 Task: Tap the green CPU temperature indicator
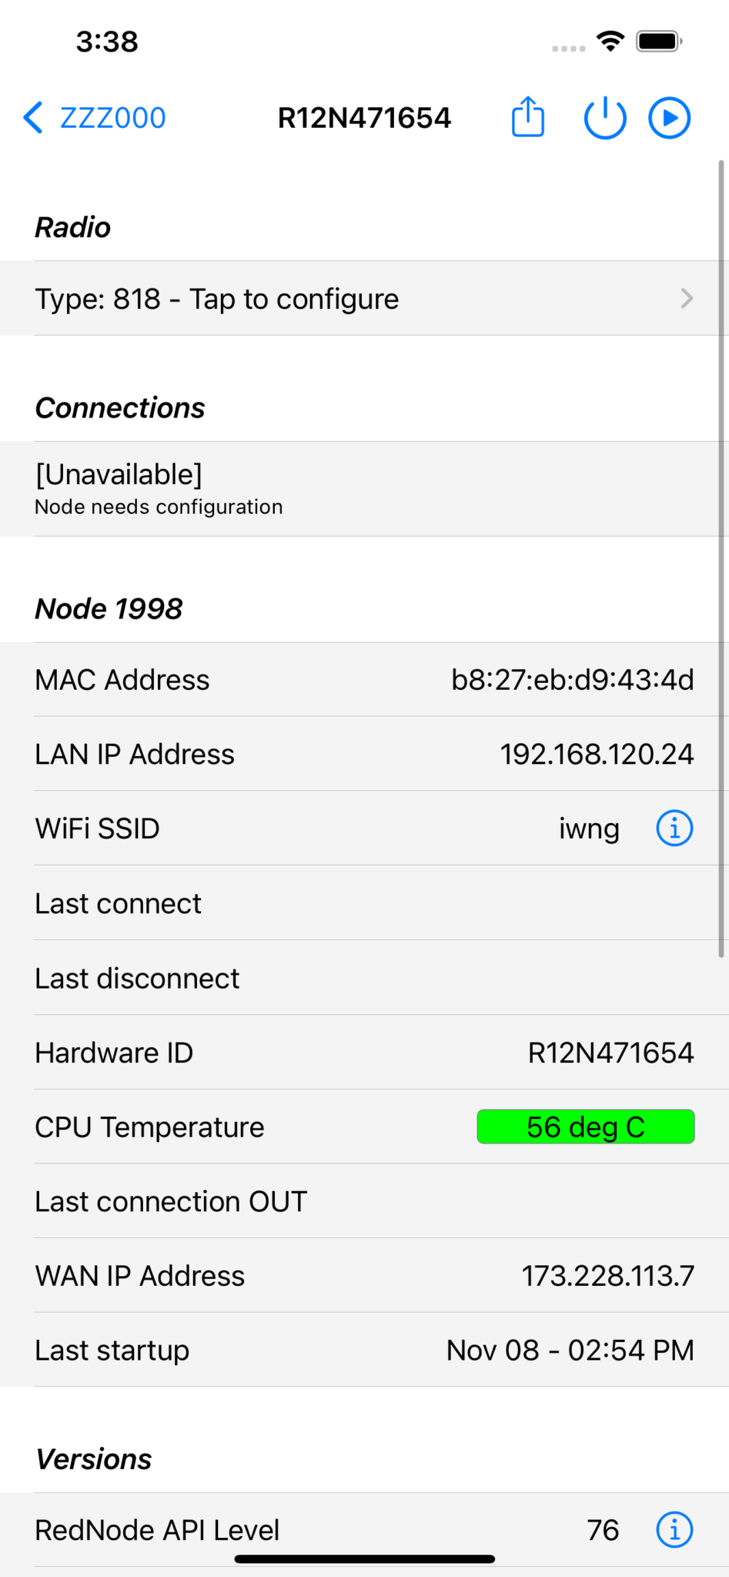(585, 1127)
